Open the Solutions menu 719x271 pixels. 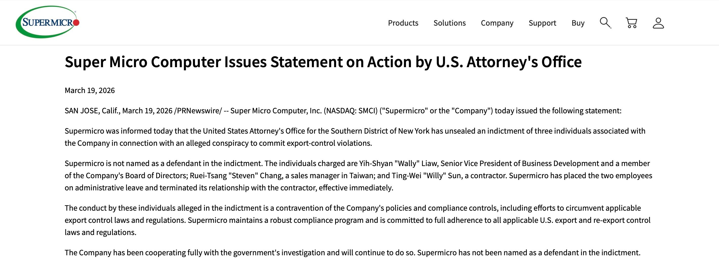[449, 23]
